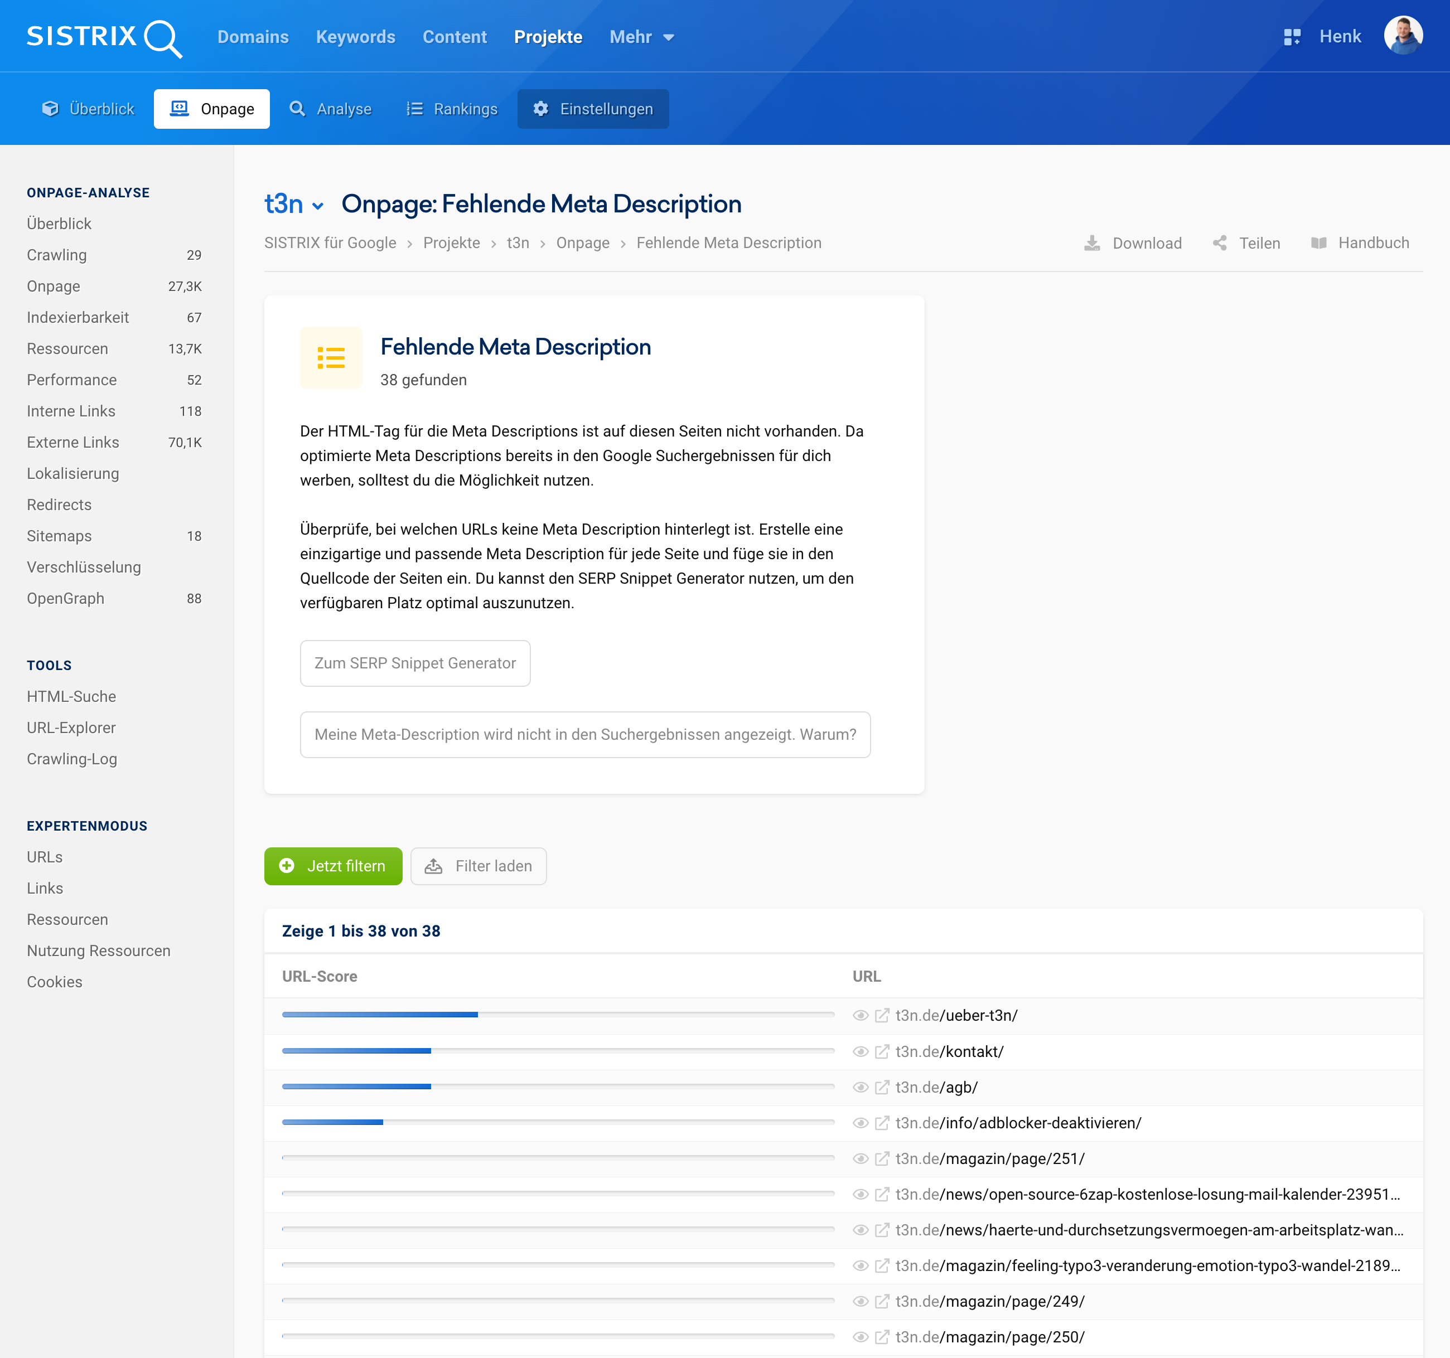Click the Jetzt filtern button
Screen dimensions: 1450x1358
click(332, 866)
